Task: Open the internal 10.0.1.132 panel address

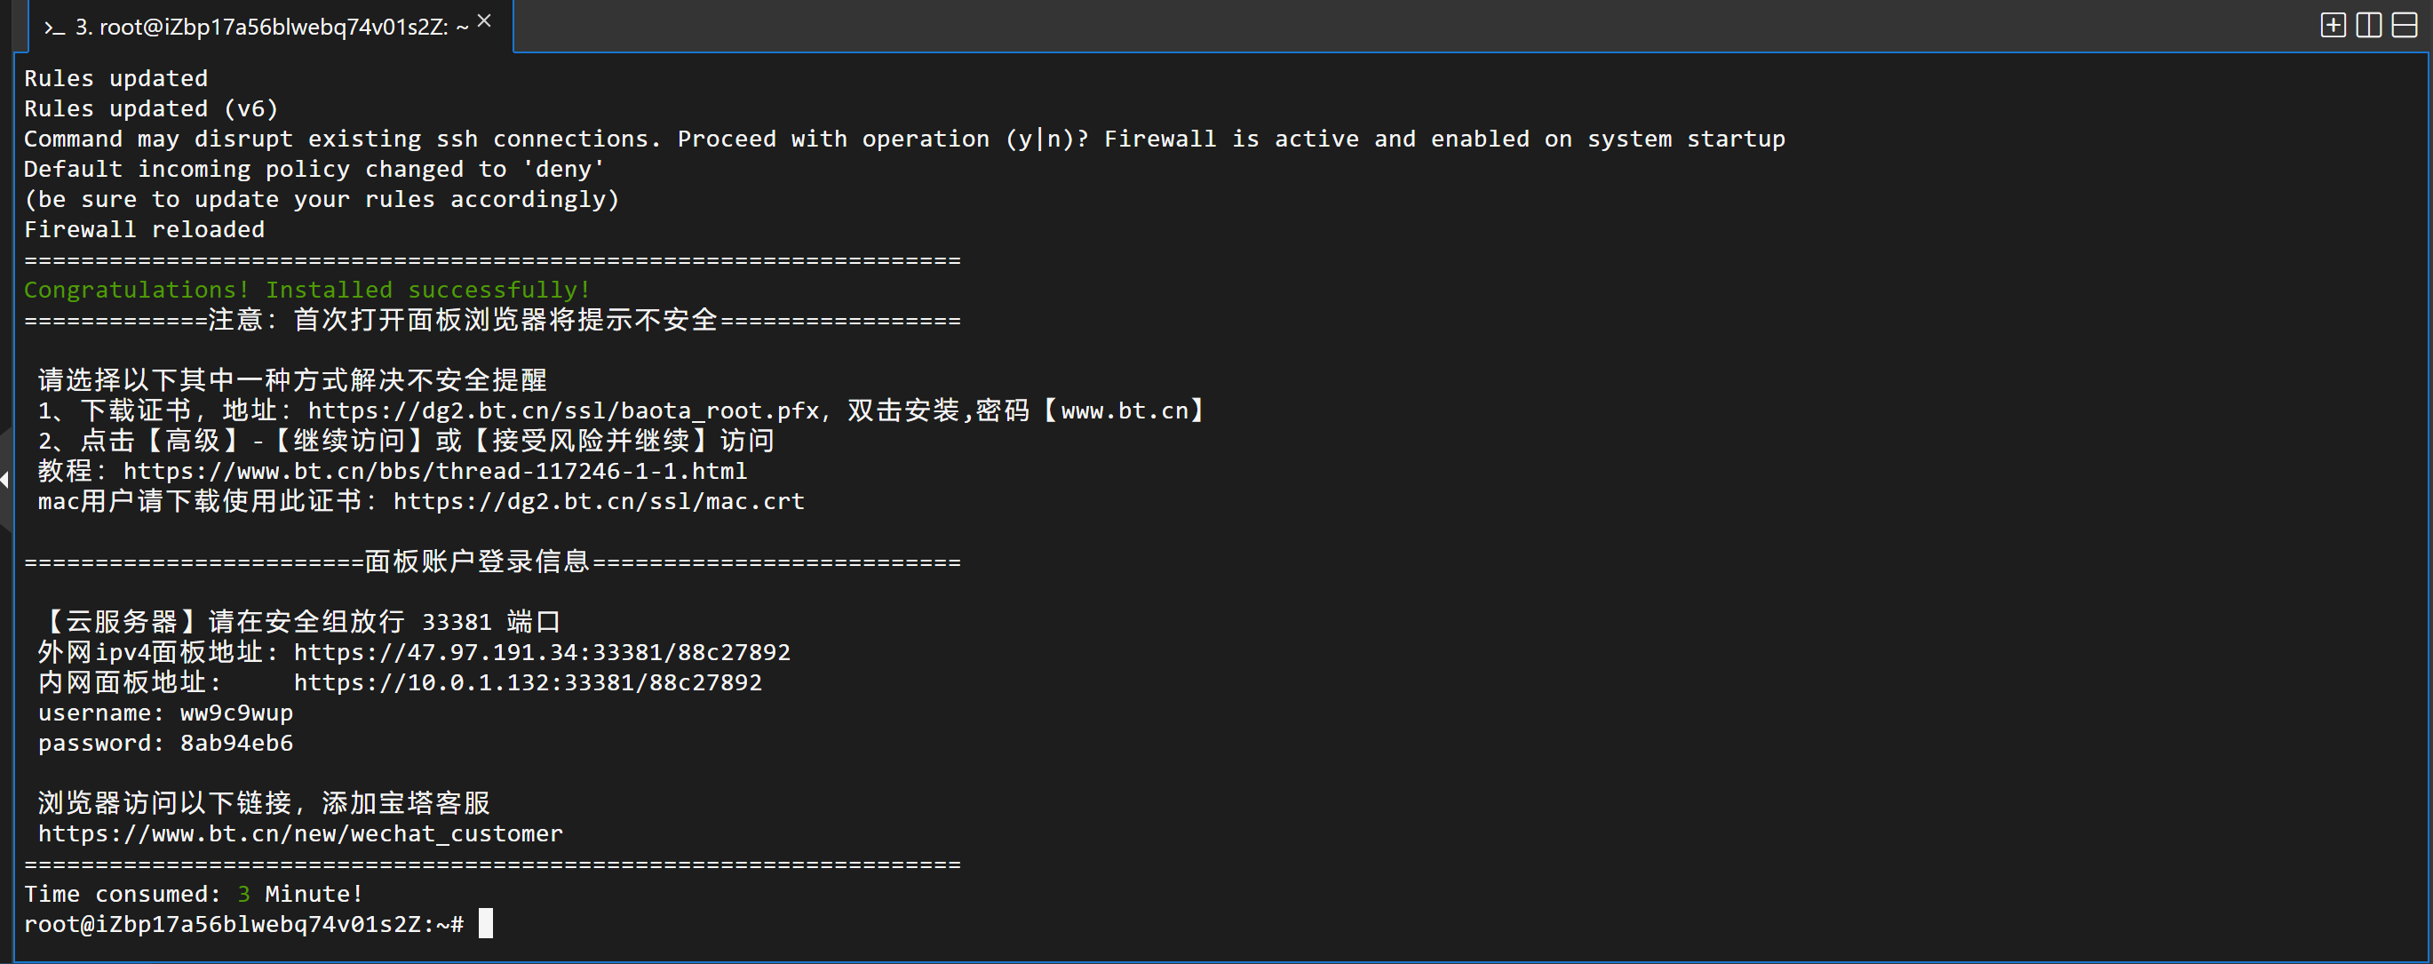Action: [x=527, y=683]
